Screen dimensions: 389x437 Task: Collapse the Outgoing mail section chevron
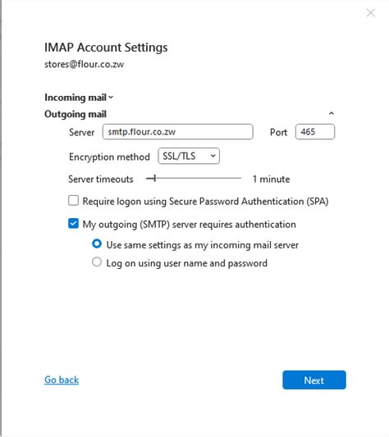332,113
